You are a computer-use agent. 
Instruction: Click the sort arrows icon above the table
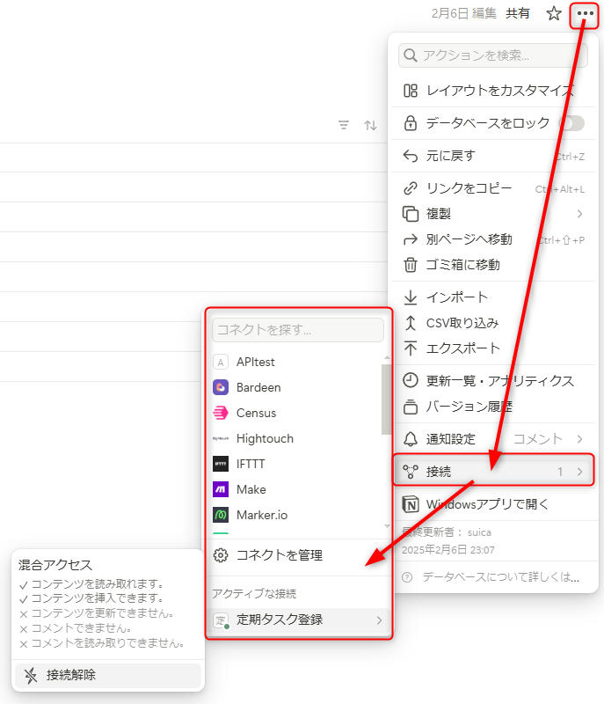coord(370,125)
